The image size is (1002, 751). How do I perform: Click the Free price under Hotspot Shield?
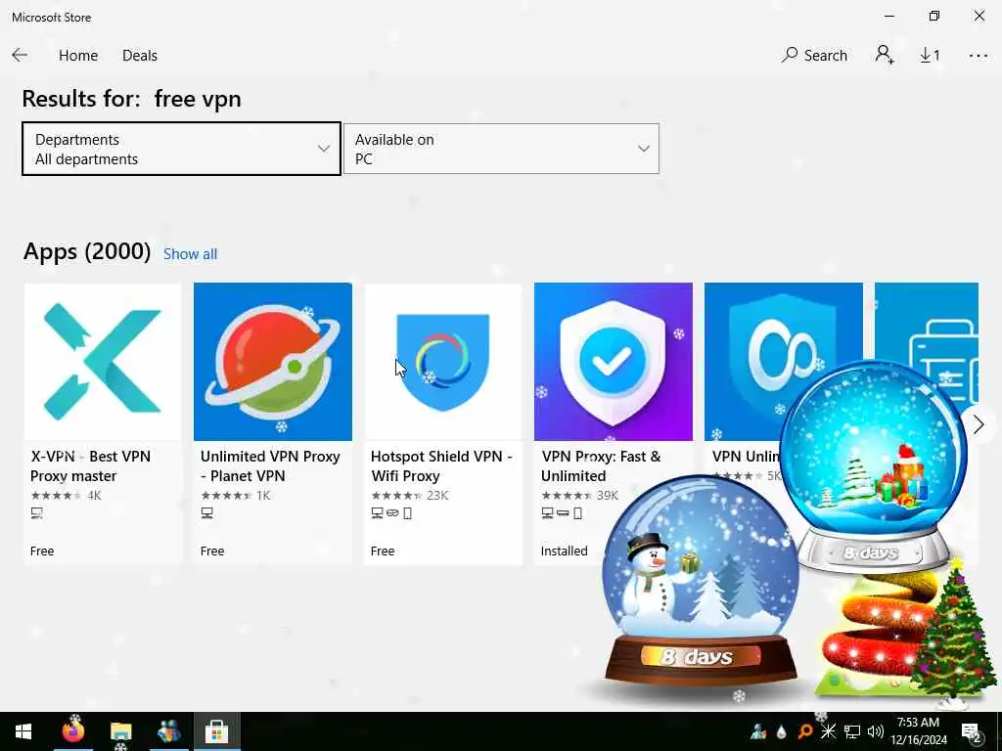pyautogui.click(x=383, y=552)
